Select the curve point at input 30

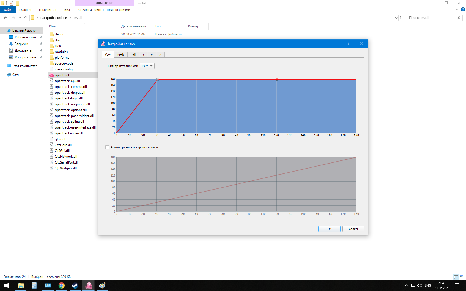[158, 79]
